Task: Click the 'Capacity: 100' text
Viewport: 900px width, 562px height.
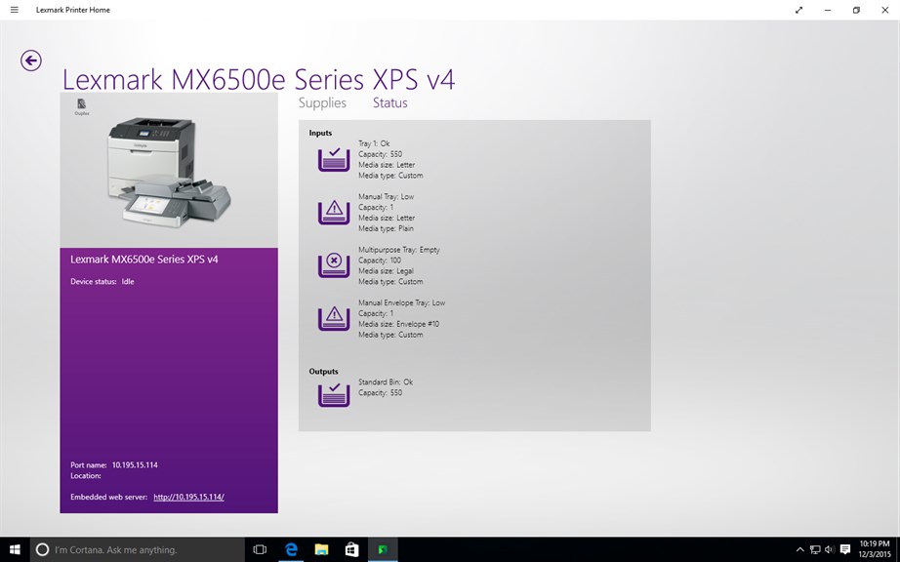Action: (x=380, y=261)
